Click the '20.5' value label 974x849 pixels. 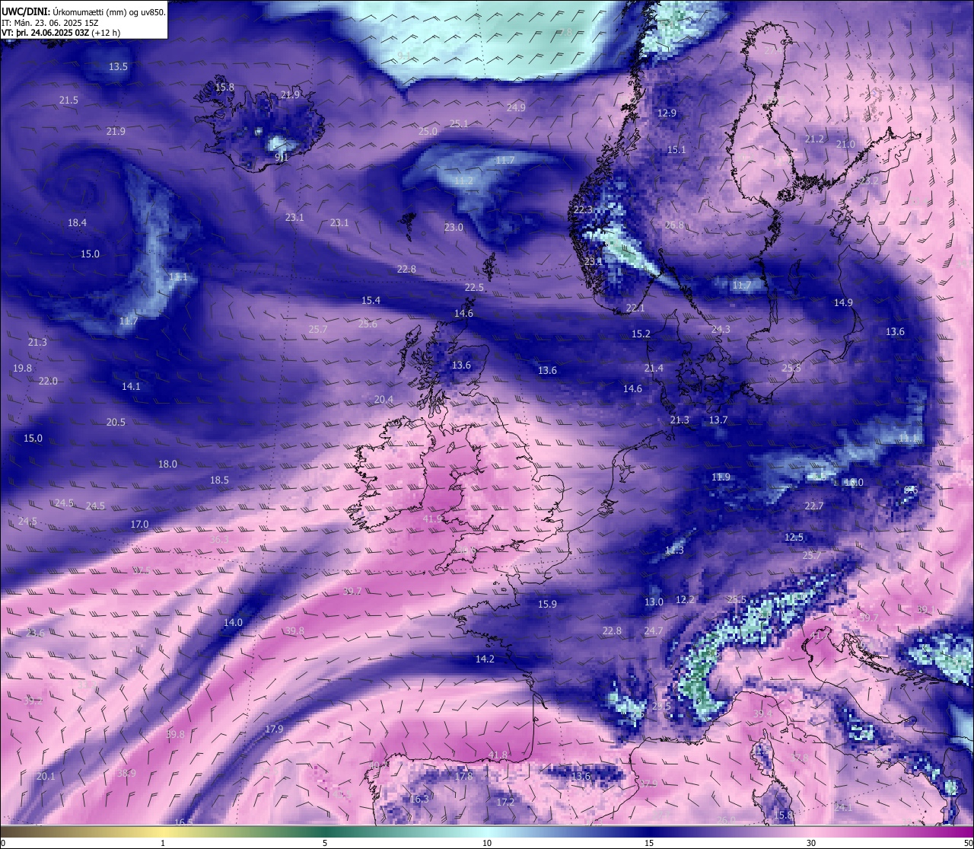click(116, 423)
